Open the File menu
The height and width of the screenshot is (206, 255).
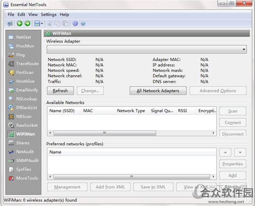pyautogui.click(x=11, y=14)
